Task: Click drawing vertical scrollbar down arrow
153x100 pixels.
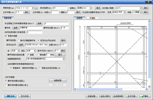Action: [x=149, y=86]
